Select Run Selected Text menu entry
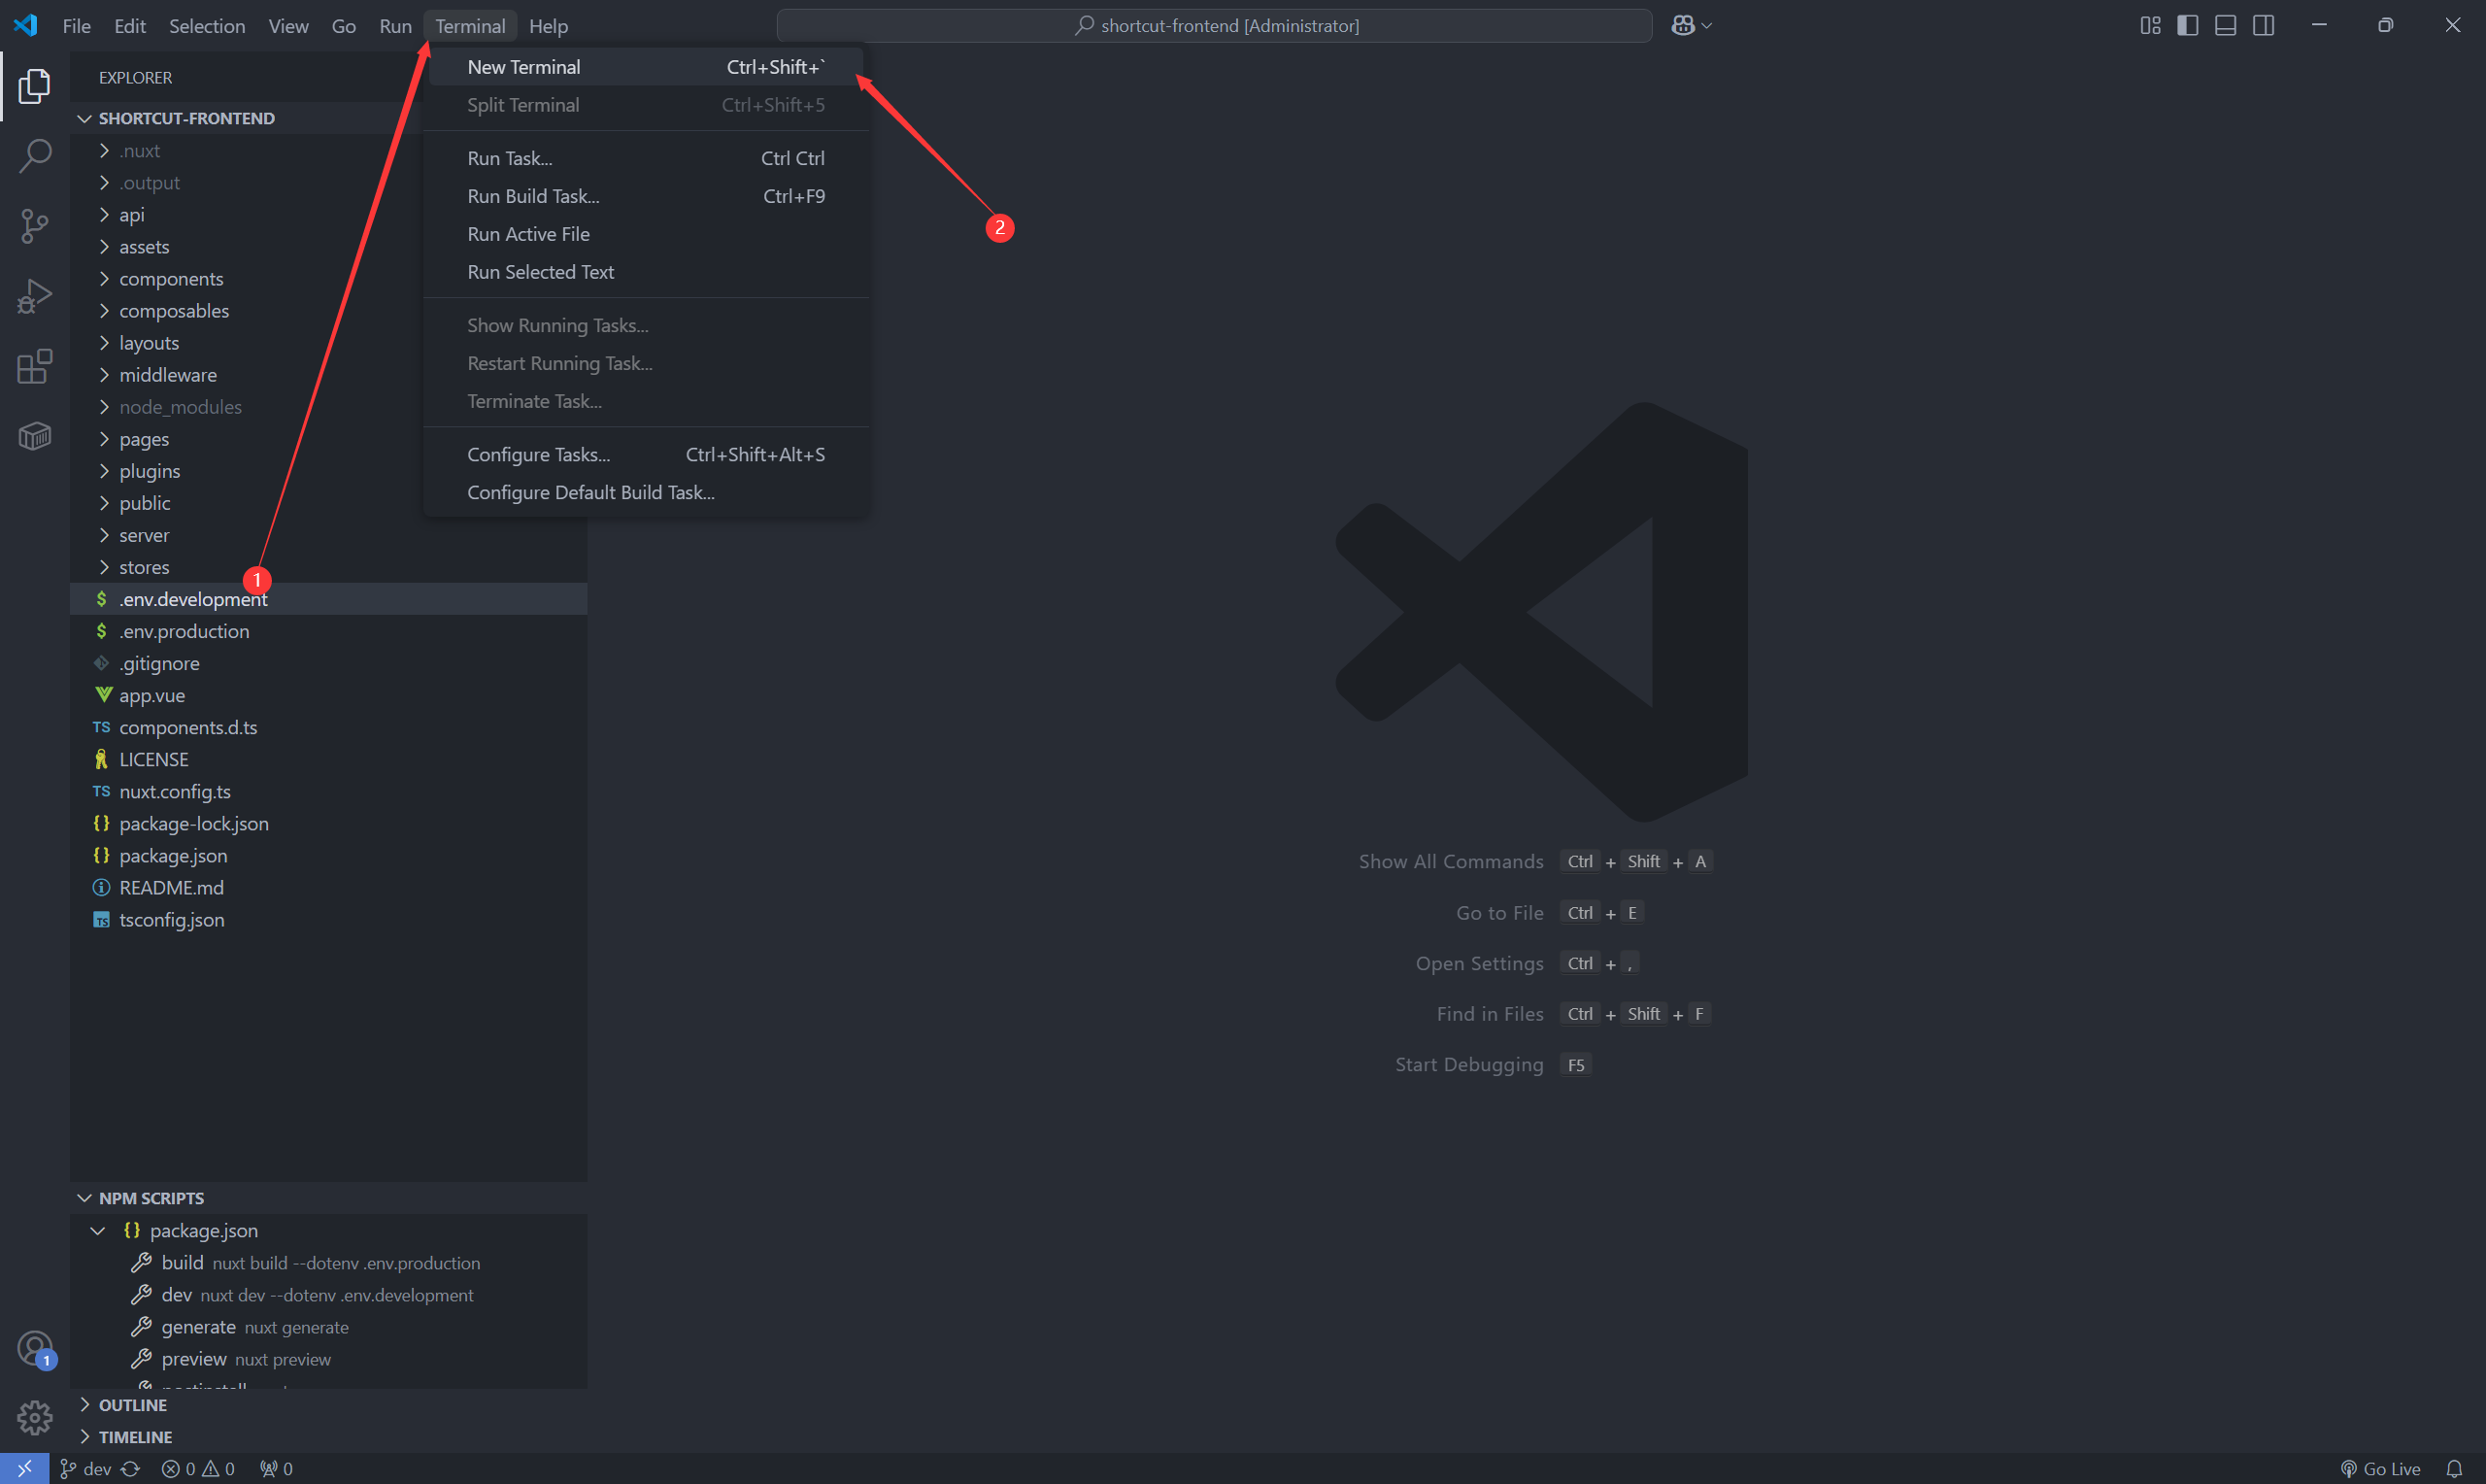Viewport: 2486px width, 1484px height. 646,272
